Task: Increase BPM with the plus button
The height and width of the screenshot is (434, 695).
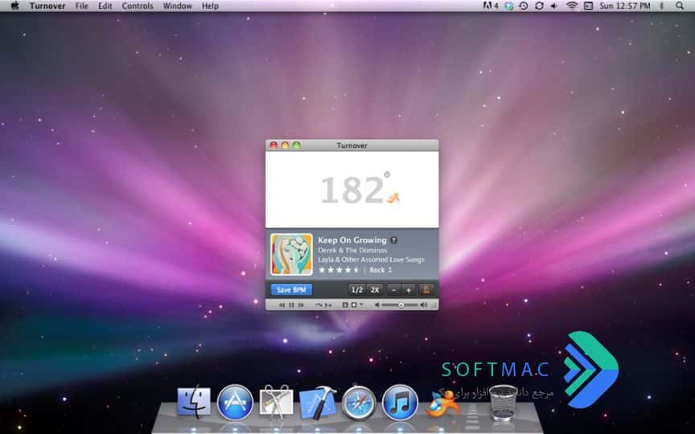Action: [x=408, y=290]
